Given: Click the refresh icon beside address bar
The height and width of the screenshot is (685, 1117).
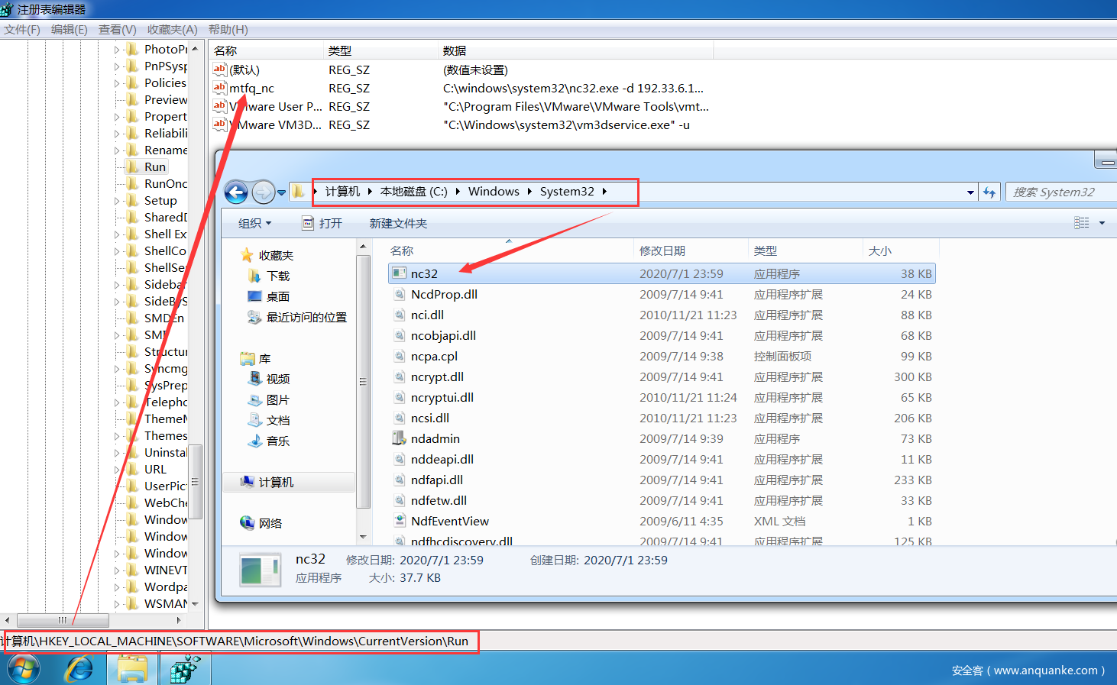Looking at the screenshot, I should pos(989,192).
